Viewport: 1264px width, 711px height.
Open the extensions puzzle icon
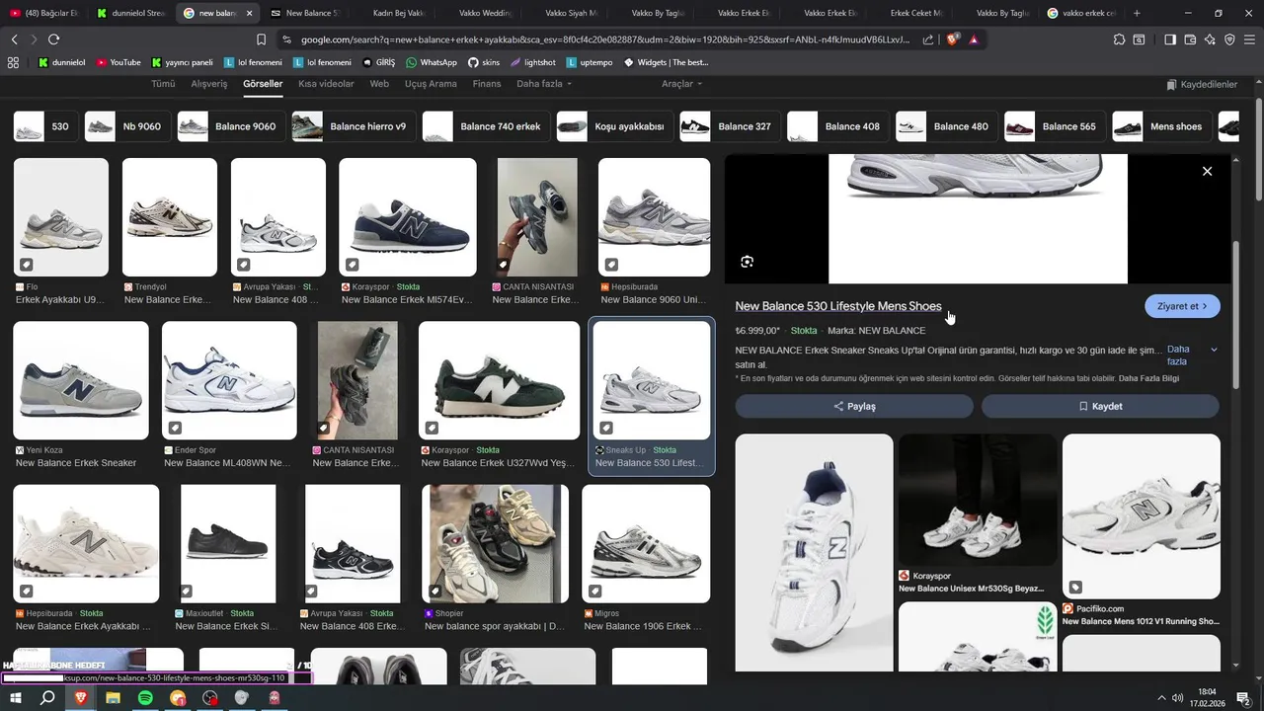tap(1119, 39)
